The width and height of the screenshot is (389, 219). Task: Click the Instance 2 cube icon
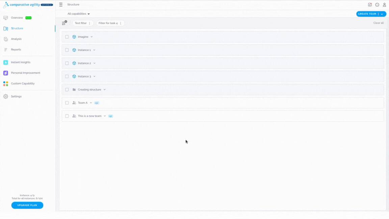click(74, 63)
